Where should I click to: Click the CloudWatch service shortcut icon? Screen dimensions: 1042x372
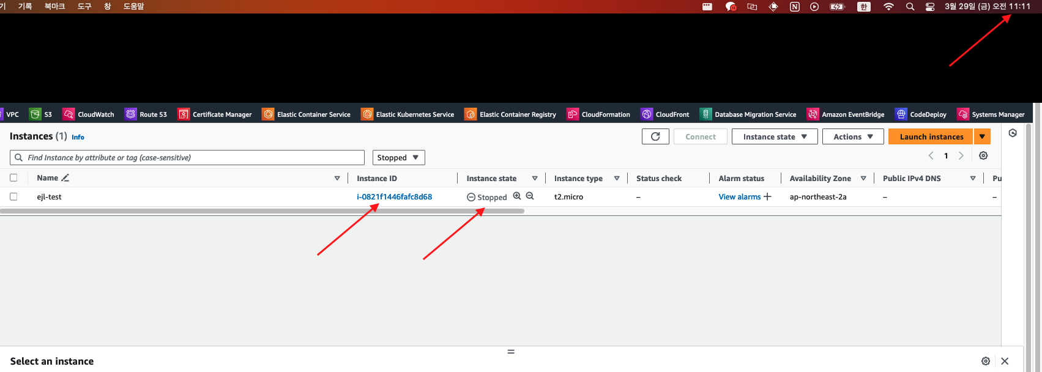pos(69,114)
